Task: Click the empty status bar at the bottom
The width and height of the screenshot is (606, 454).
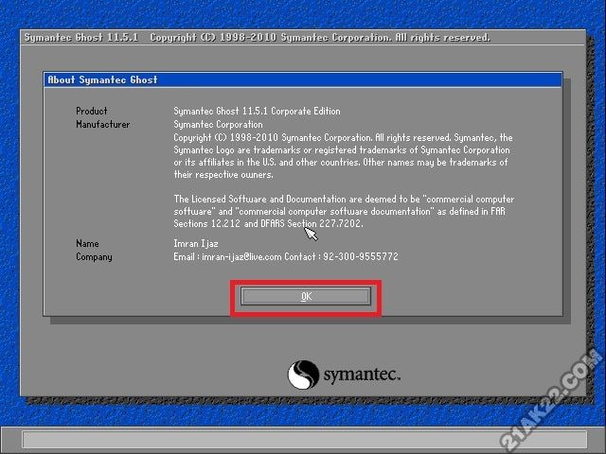Action: (x=305, y=439)
